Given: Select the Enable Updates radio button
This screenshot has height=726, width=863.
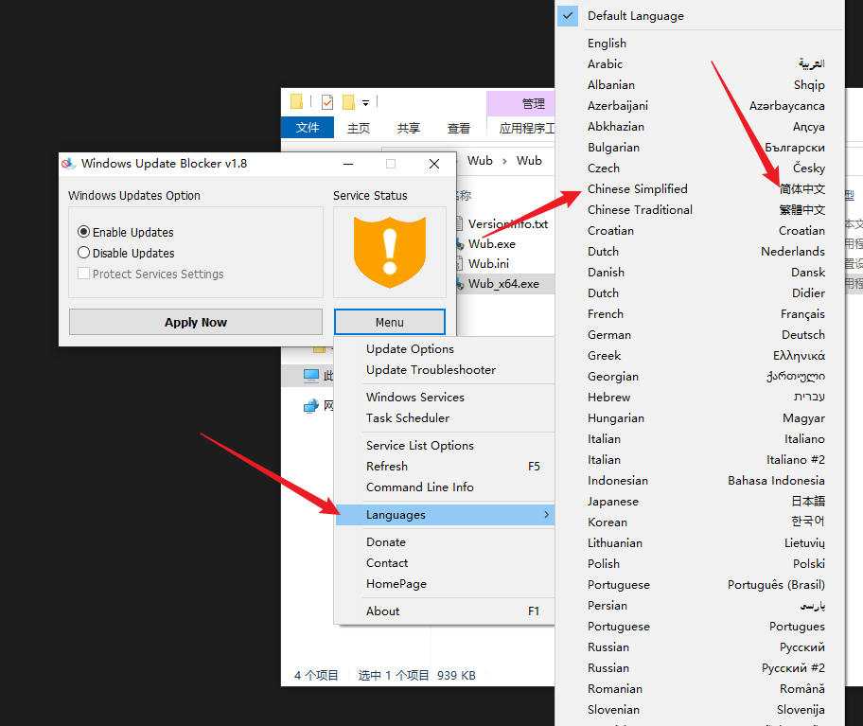Looking at the screenshot, I should [83, 232].
